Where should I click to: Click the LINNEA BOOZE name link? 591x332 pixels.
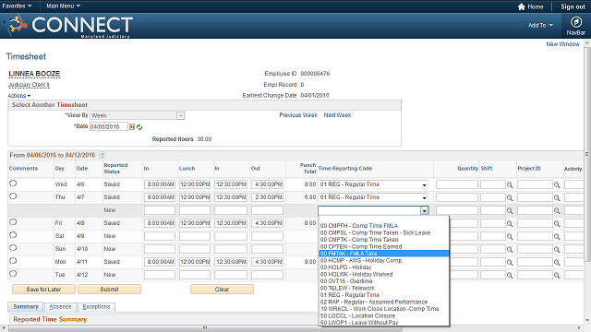point(34,74)
